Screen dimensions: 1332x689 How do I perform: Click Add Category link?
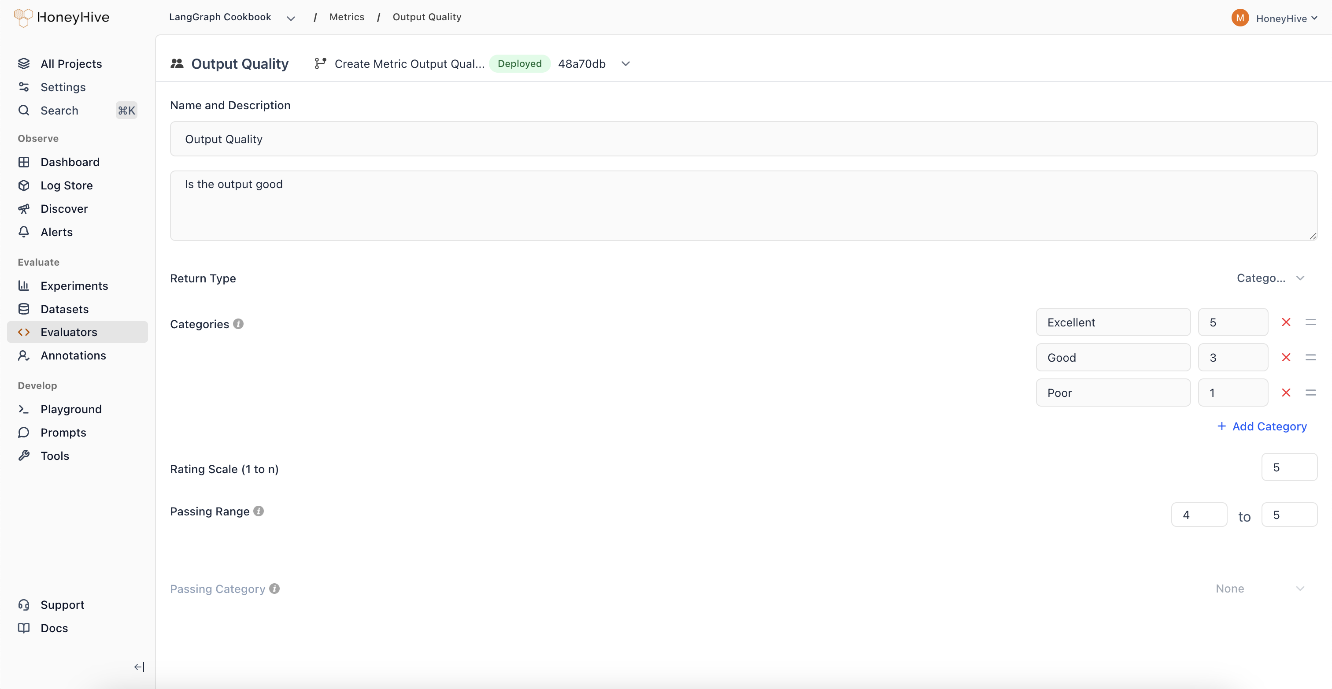coord(1262,426)
